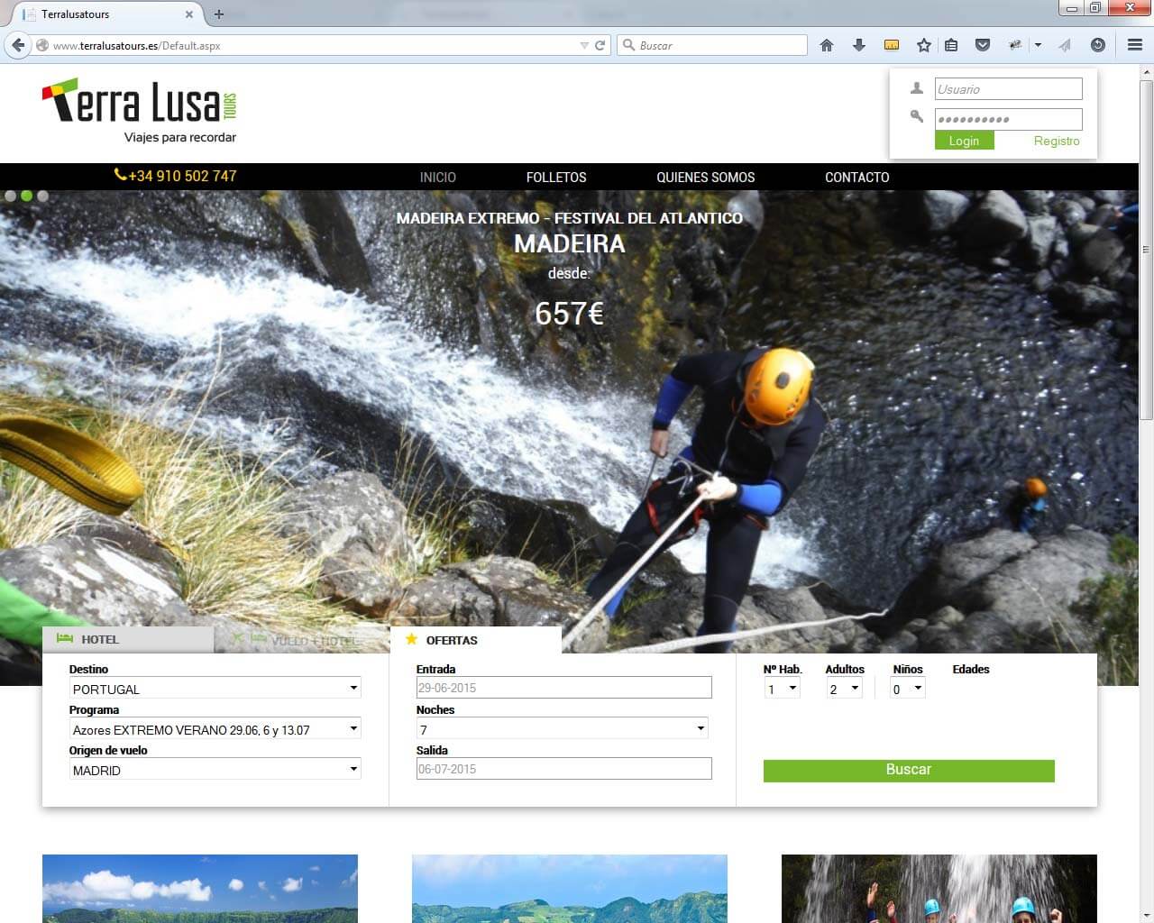Close the Terralusatours tab
The height and width of the screenshot is (923, 1154).
(x=189, y=14)
